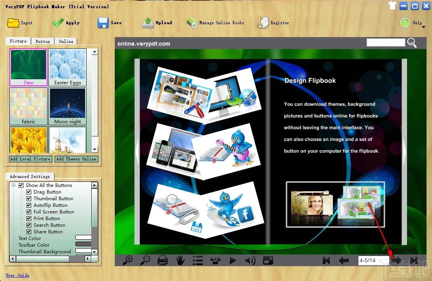Click the zoom out magnifier icon

[145, 260]
